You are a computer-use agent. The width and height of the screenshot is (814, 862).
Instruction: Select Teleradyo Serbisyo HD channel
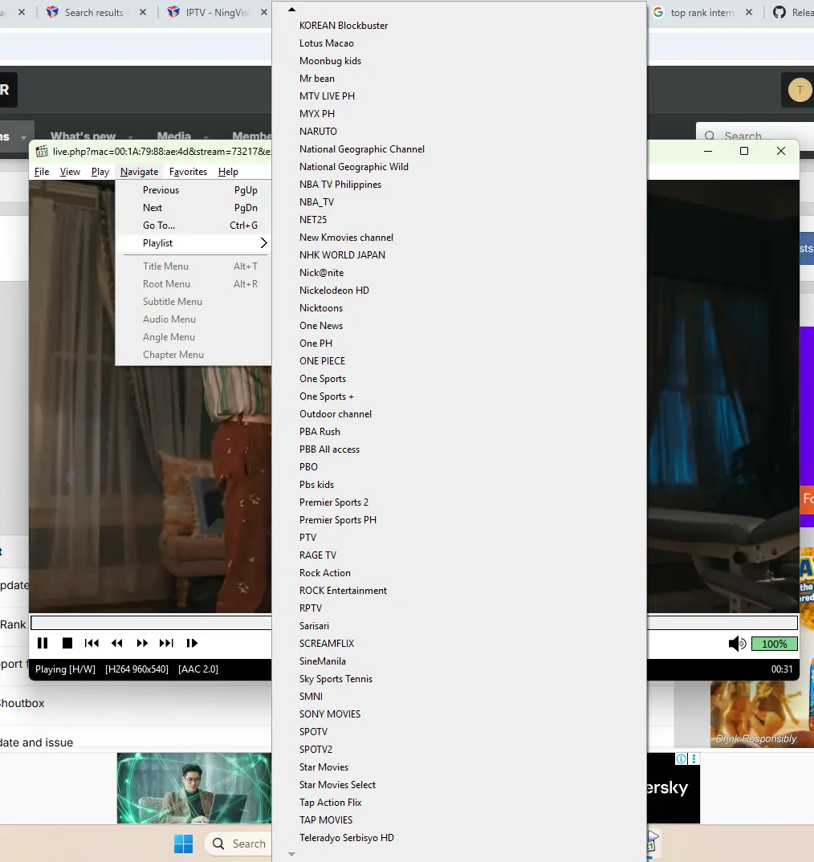347,837
